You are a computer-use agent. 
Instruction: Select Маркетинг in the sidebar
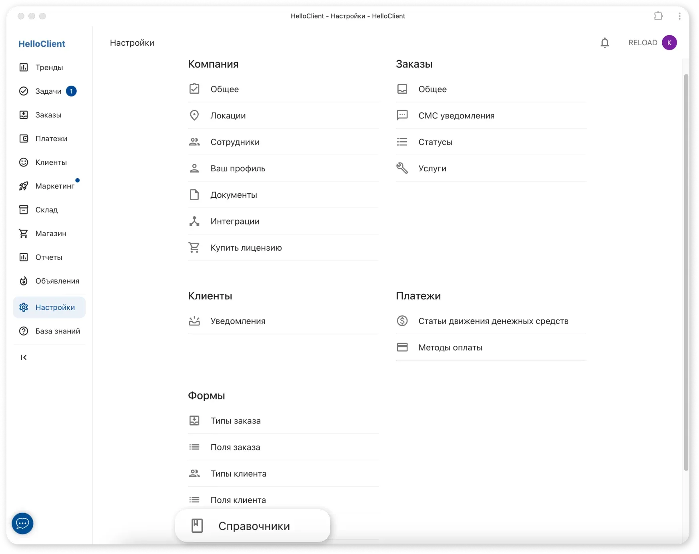click(54, 186)
